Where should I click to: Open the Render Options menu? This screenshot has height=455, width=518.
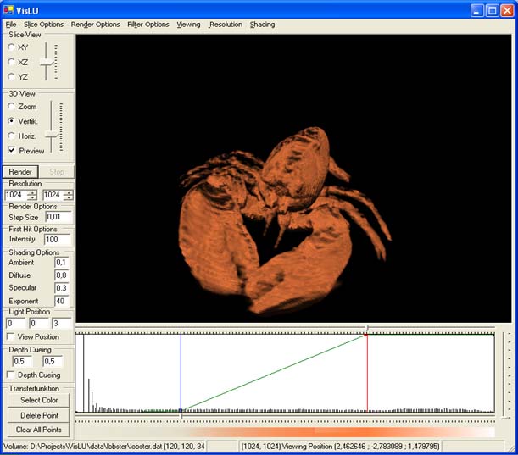click(95, 25)
